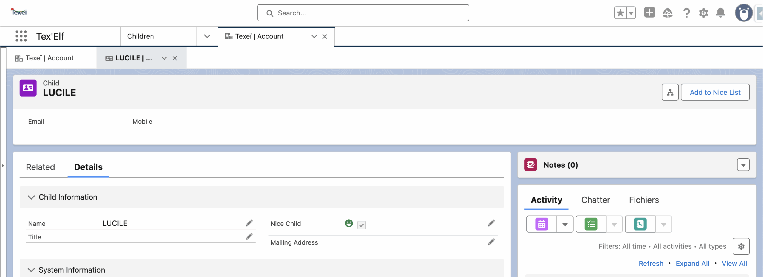View the record hierarchy icon
Viewport: 763px width, 277px height.
coord(670,92)
